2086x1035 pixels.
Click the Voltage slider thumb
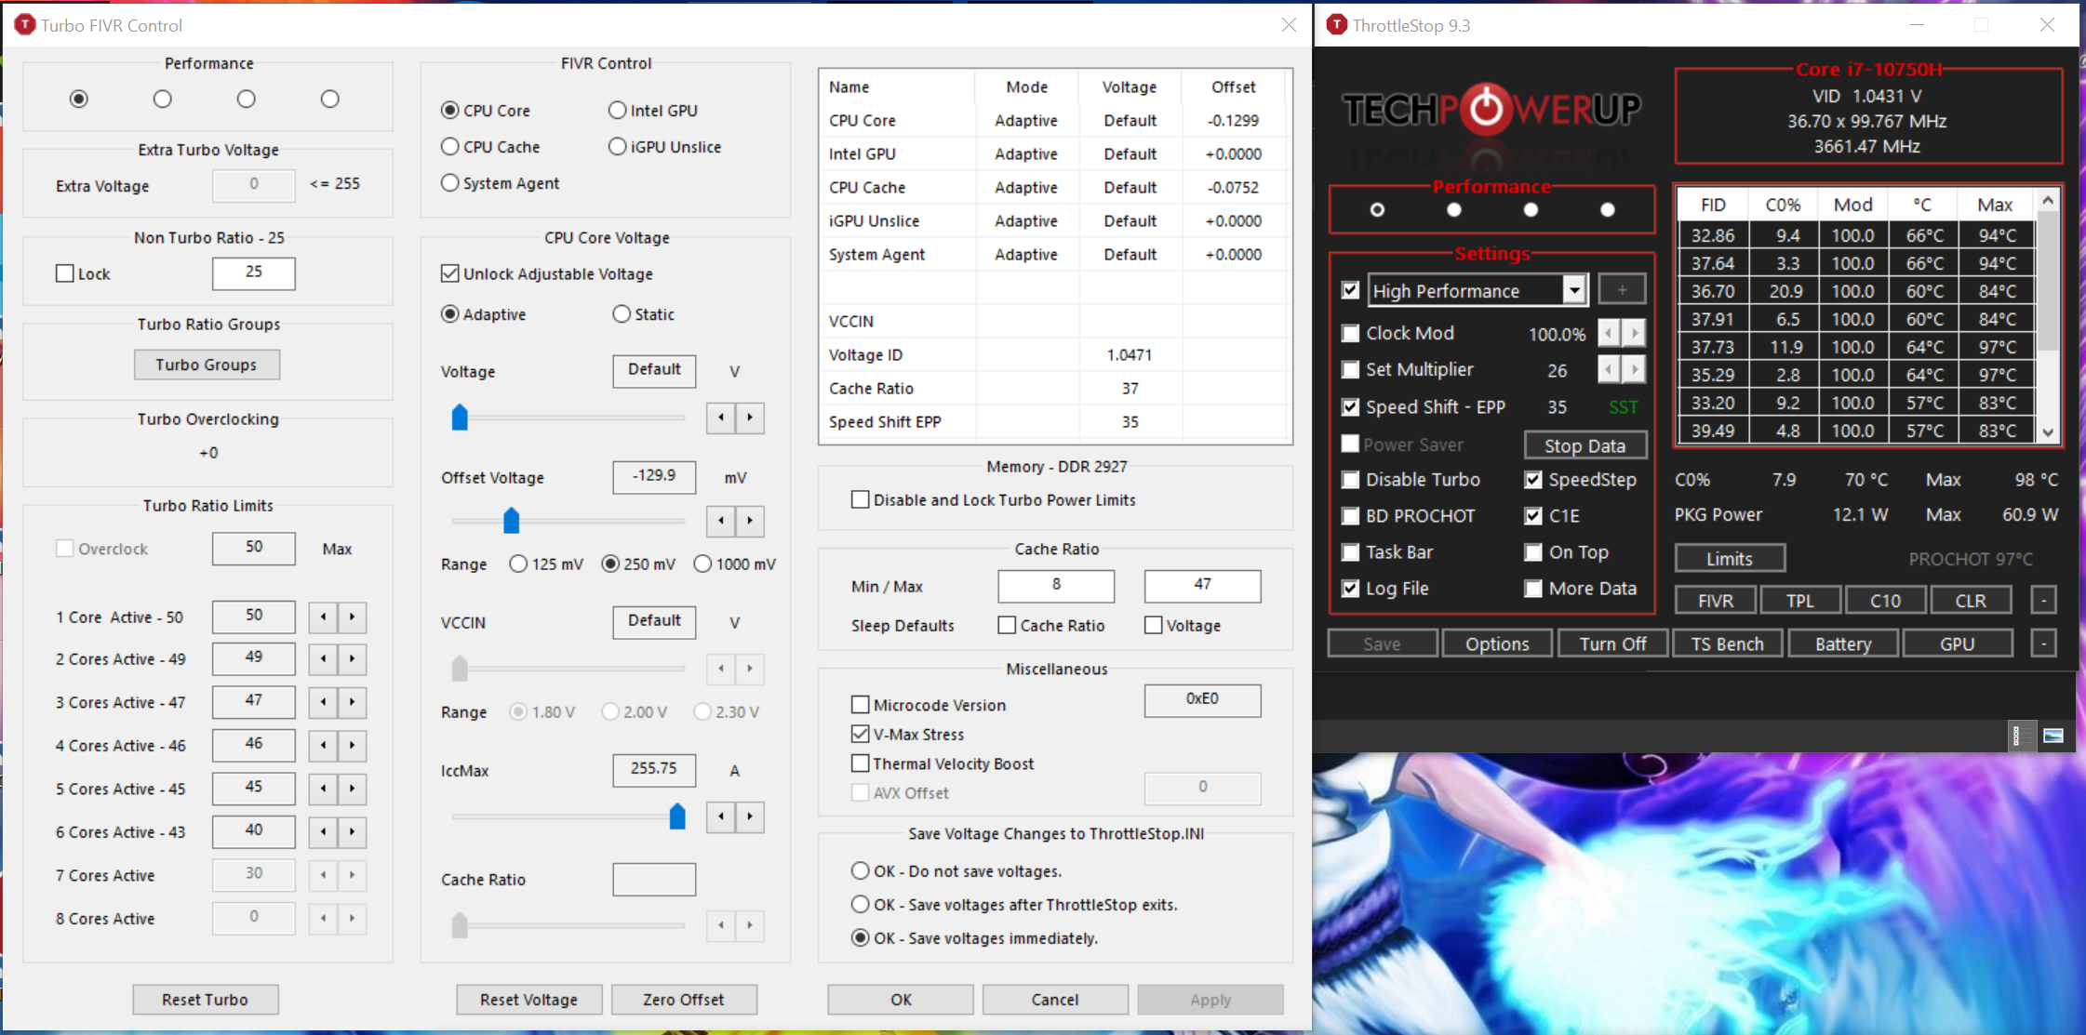point(460,418)
